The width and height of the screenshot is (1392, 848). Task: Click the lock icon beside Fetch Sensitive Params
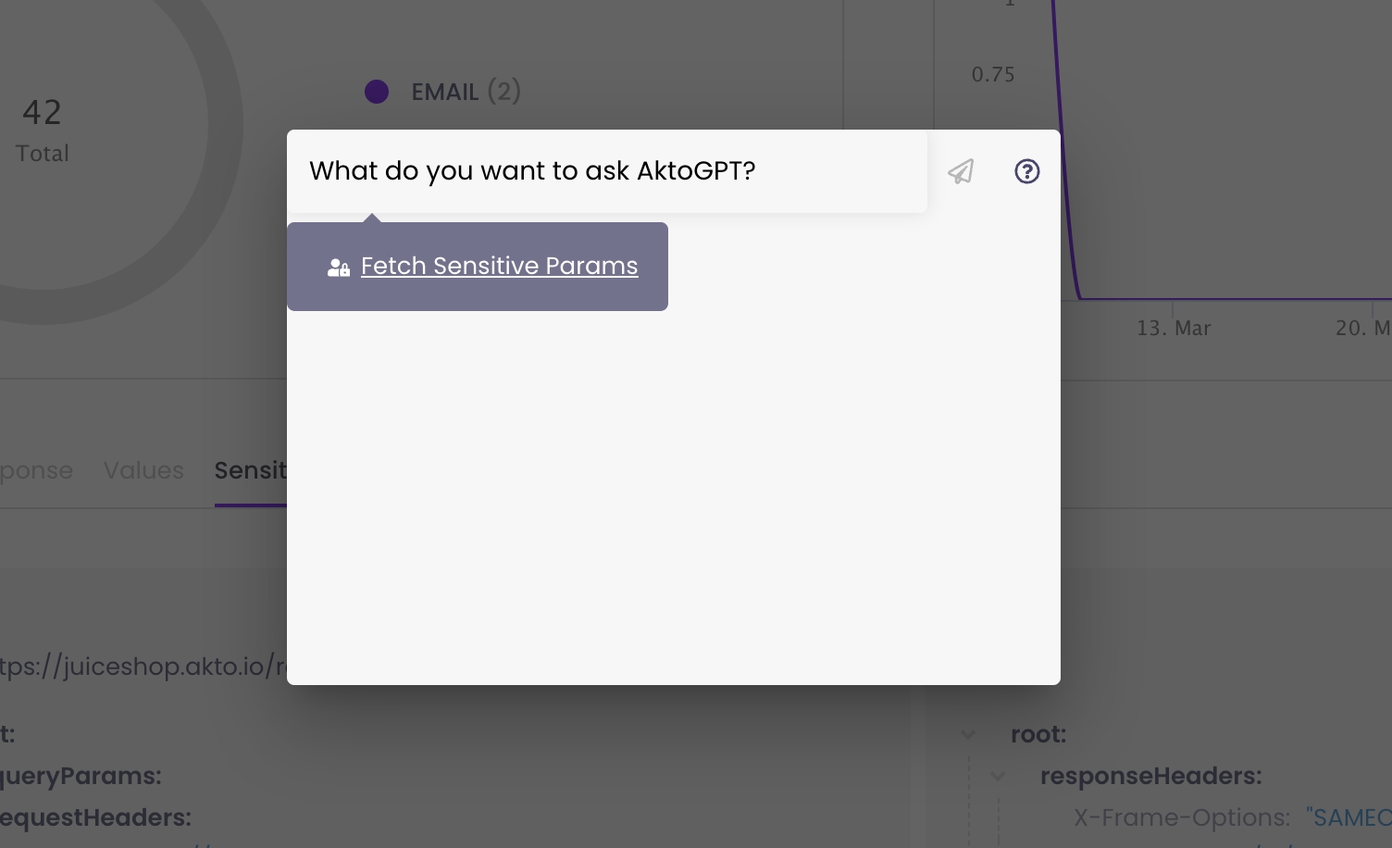point(339,268)
